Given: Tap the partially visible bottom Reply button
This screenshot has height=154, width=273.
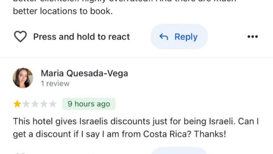Looking at the screenshot, I should (179, 151).
